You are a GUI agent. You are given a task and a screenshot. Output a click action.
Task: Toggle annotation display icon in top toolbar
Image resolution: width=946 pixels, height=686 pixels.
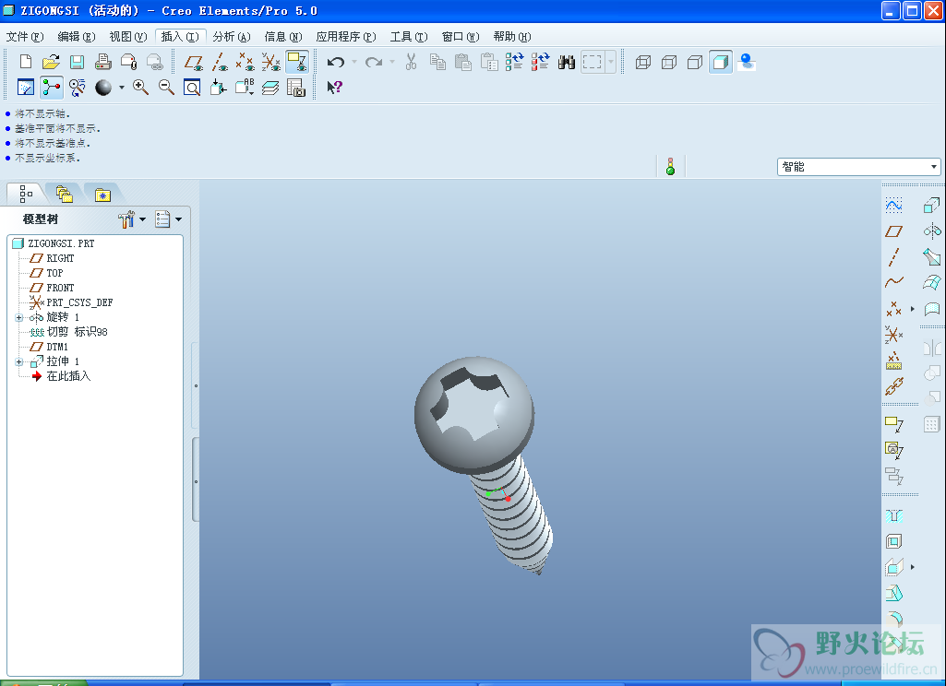tap(297, 62)
